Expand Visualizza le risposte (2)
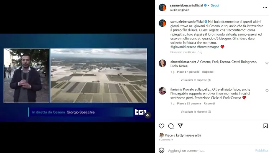Image resolution: width=269 pixels, height=153 pixels. pos(196,112)
